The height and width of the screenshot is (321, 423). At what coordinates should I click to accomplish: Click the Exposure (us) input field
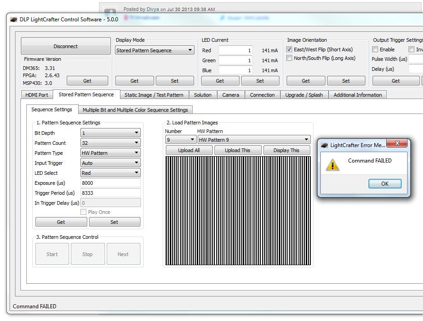(110, 183)
